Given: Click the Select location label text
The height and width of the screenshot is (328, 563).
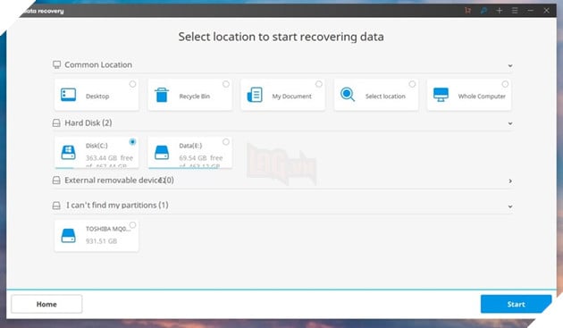Looking at the screenshot, I should point(385,97).
